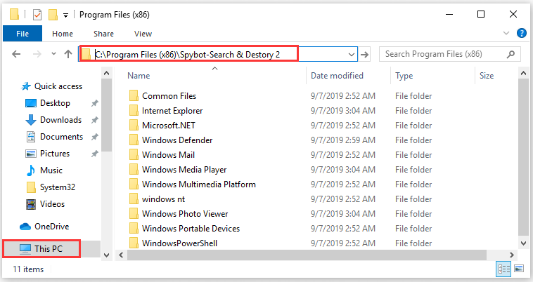Viewport: 533px width, 282px height.
Task: Click the Properties quick access toolbar icon
Action: (37, 15)
